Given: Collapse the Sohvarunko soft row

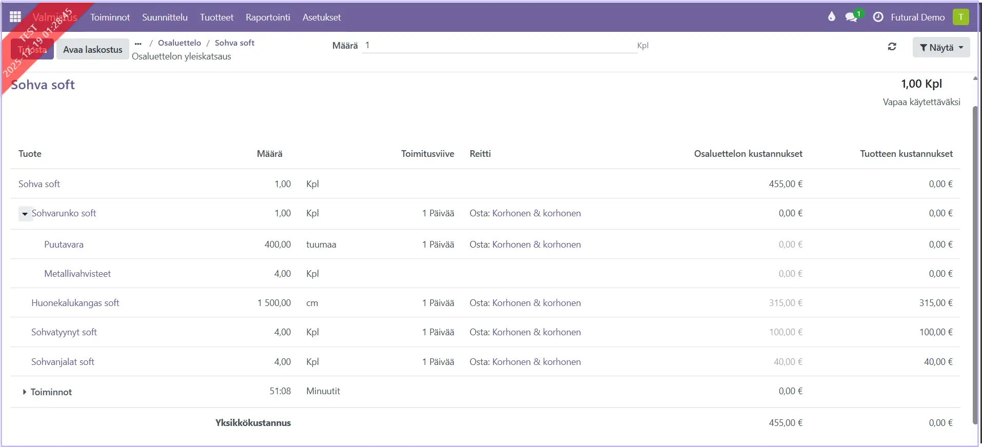Looking at the screenshot, I should pos(25,214).
